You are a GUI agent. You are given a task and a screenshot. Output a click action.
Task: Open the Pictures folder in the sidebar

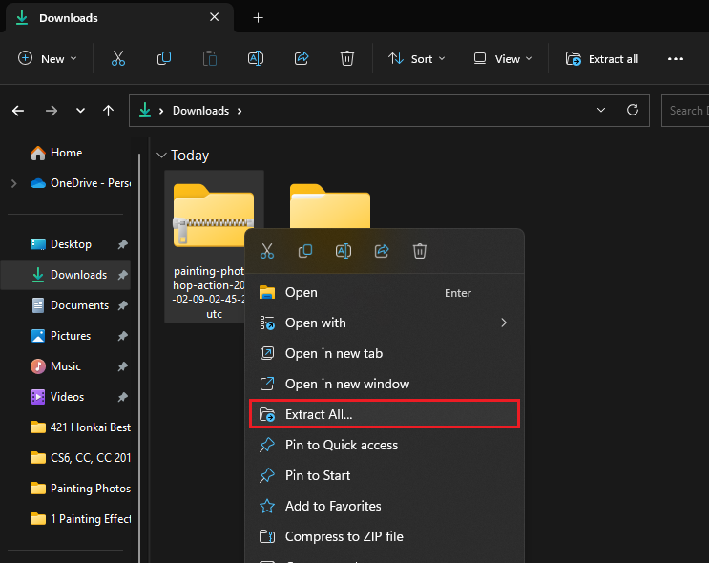pyautogui.click(x=71, y=336)
